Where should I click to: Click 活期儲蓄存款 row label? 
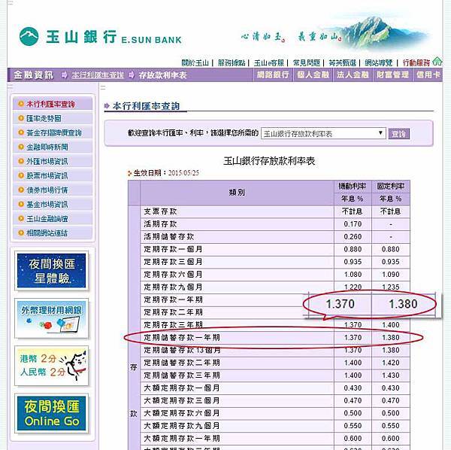point(169,236)
